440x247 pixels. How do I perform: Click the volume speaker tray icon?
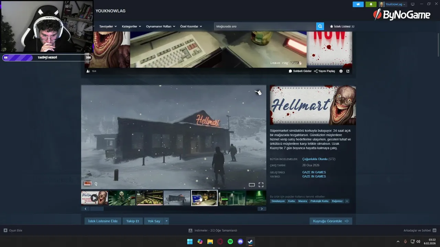click(418, 242)
